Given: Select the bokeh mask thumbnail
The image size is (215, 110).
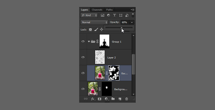Looking at the screenshot, I should click(x=114, y=73).
